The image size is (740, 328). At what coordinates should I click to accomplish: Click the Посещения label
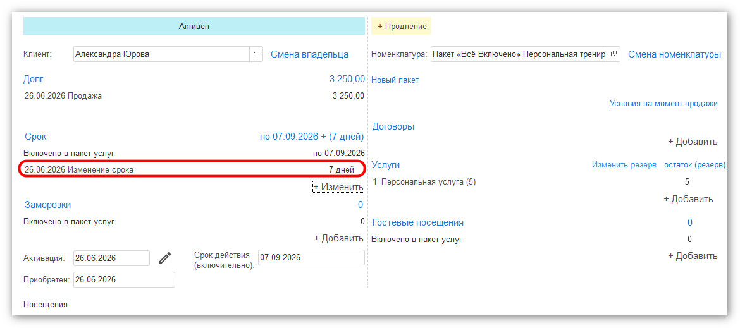47,305
